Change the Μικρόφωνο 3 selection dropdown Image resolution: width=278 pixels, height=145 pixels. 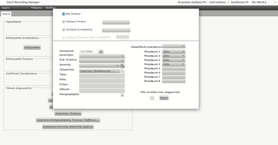174,60
